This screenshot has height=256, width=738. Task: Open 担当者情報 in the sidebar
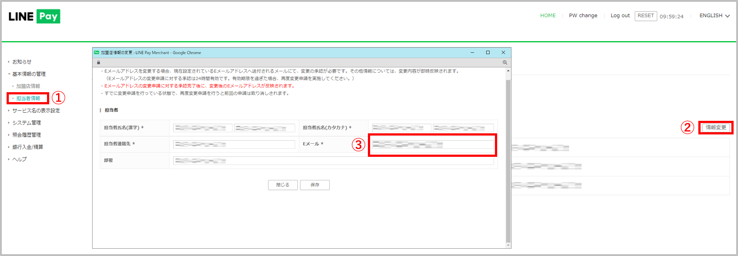[28, 98]
